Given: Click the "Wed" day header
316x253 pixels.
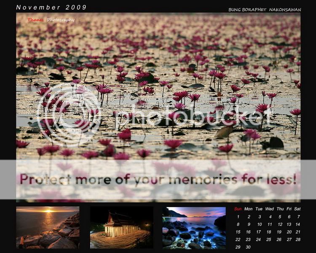Looking at the screenshot, I should click(x=270, y=209).
